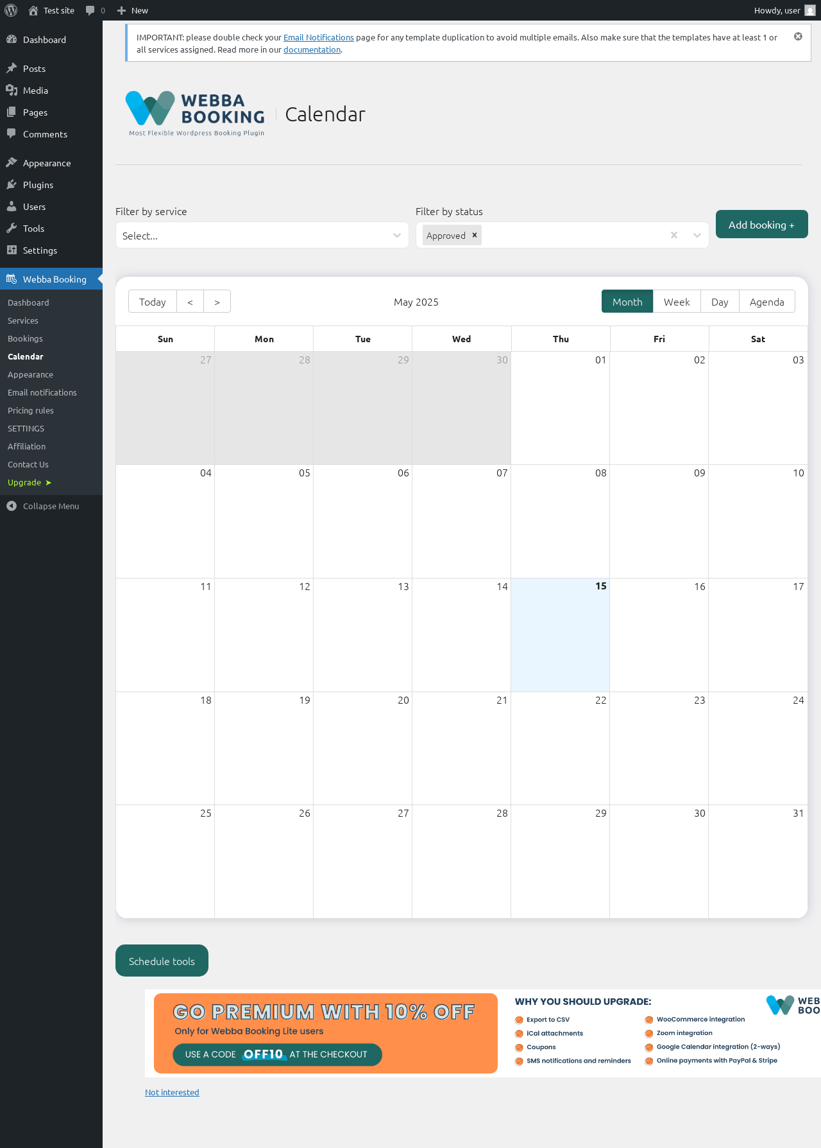Click the Sat column header
This screenshot has height=1148, width=821.
click(x=758, y=339)
